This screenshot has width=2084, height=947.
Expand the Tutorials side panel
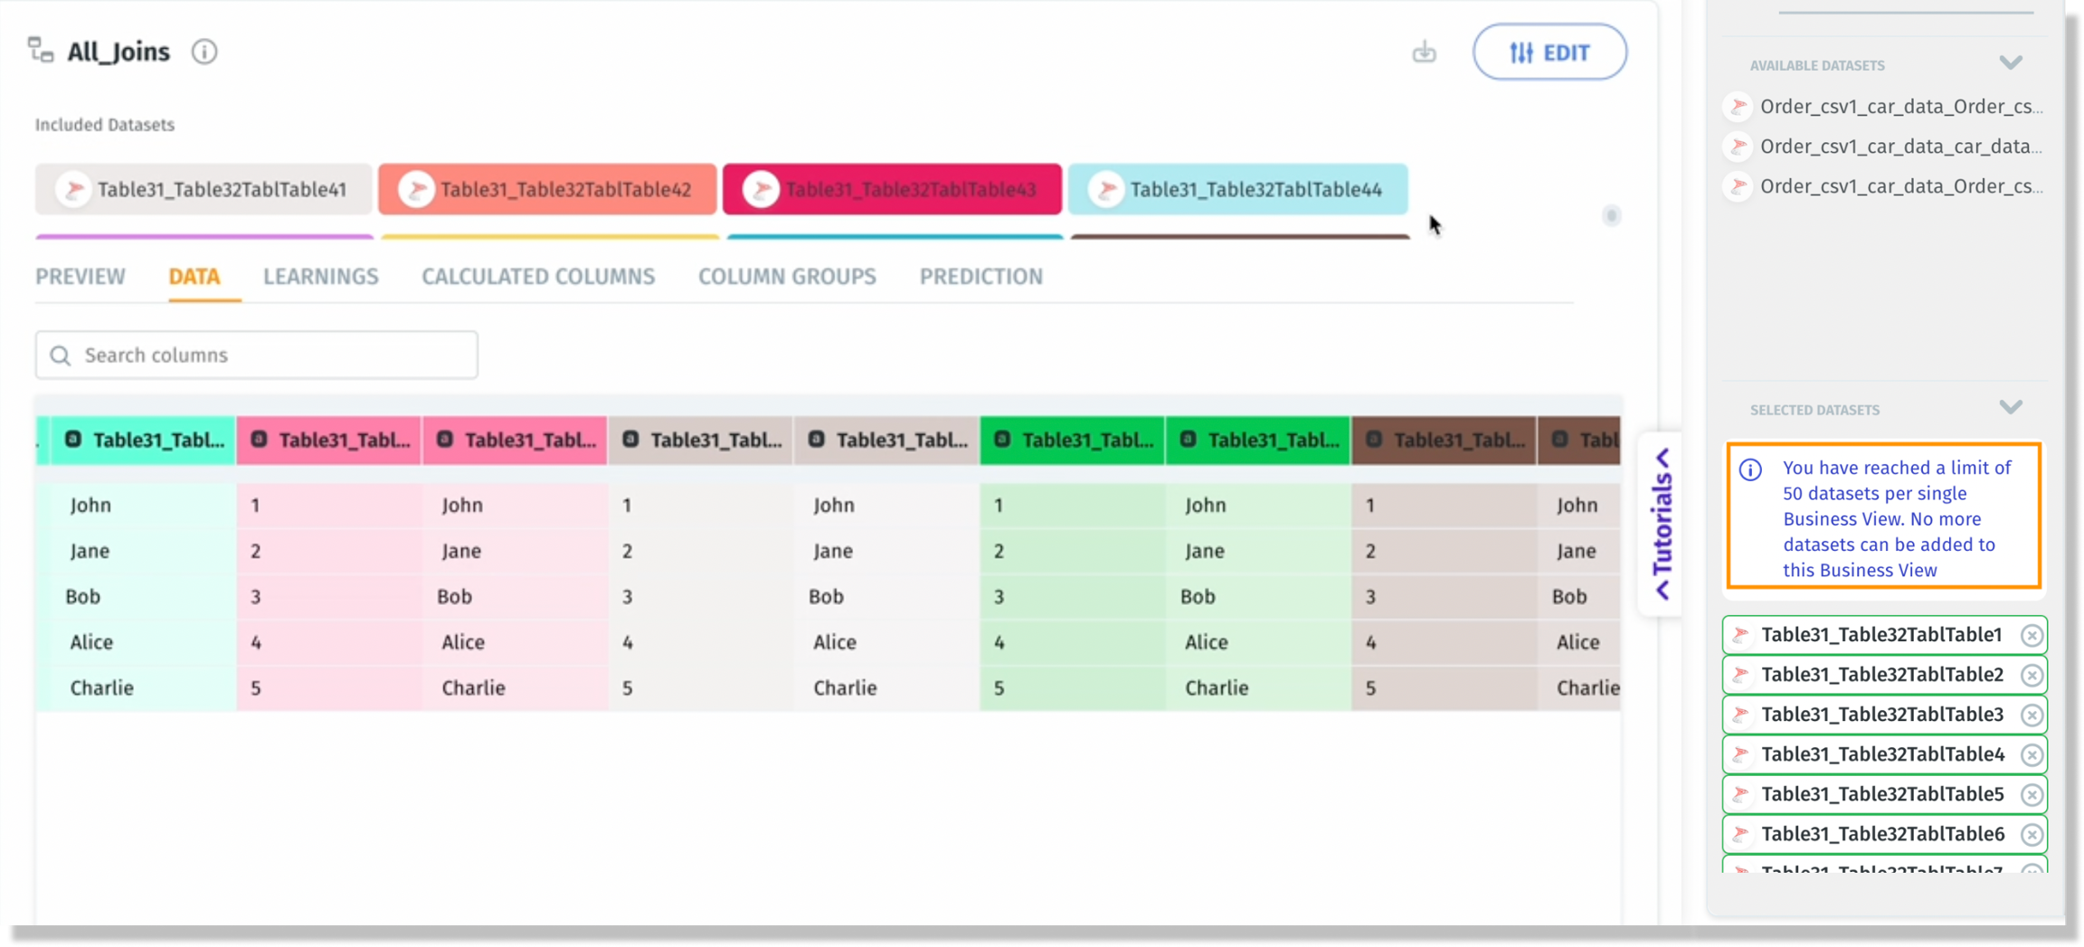(1662, 525)
